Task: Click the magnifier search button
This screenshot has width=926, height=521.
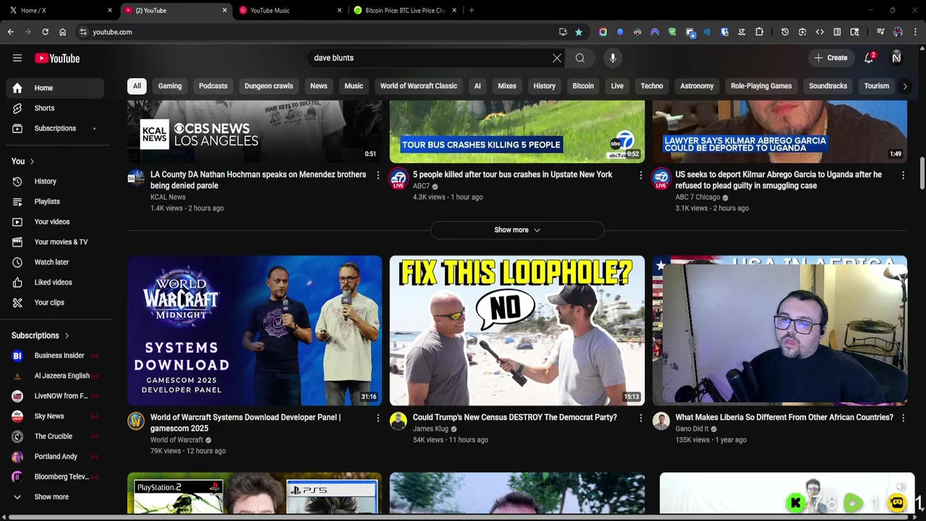Action: [580, 58]
